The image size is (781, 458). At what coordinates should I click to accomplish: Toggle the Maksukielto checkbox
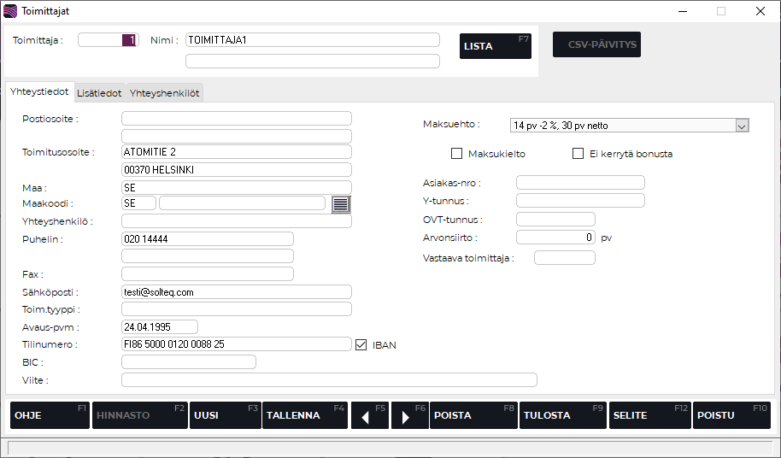[x=456, y=154]
